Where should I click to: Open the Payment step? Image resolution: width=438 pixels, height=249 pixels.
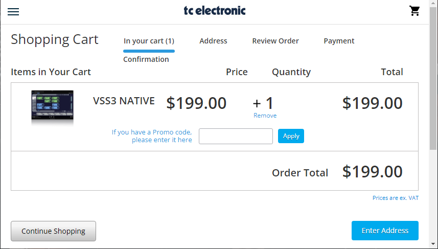click(x=339, y=41)
